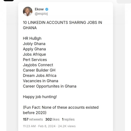This screenshot has height=131, width=131.
Task: Click the 1 replies count
Action: click(68, 119)
